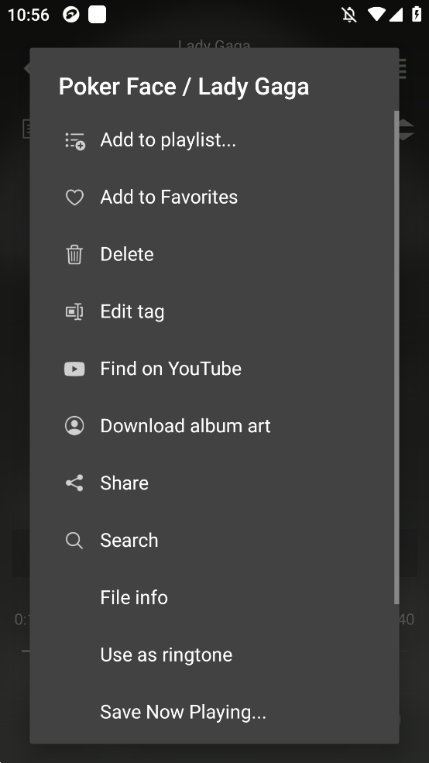The width and height of the screenshot is (429, 763).
Task: Select Download album art text
Action: (185, 426)
